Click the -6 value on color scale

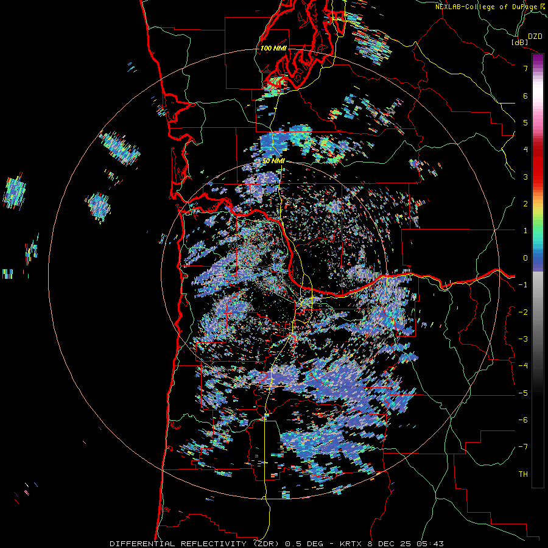pyautogui.click(x=523, y=420)
